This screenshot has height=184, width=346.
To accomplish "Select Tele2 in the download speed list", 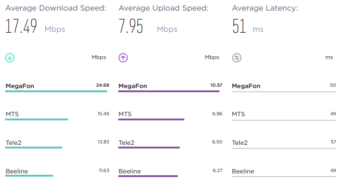I will pos(13,142).
